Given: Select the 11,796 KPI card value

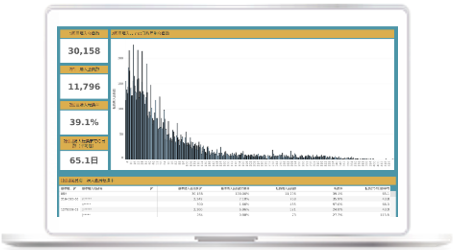Looking at the screenshot, I should coord(83,86).
